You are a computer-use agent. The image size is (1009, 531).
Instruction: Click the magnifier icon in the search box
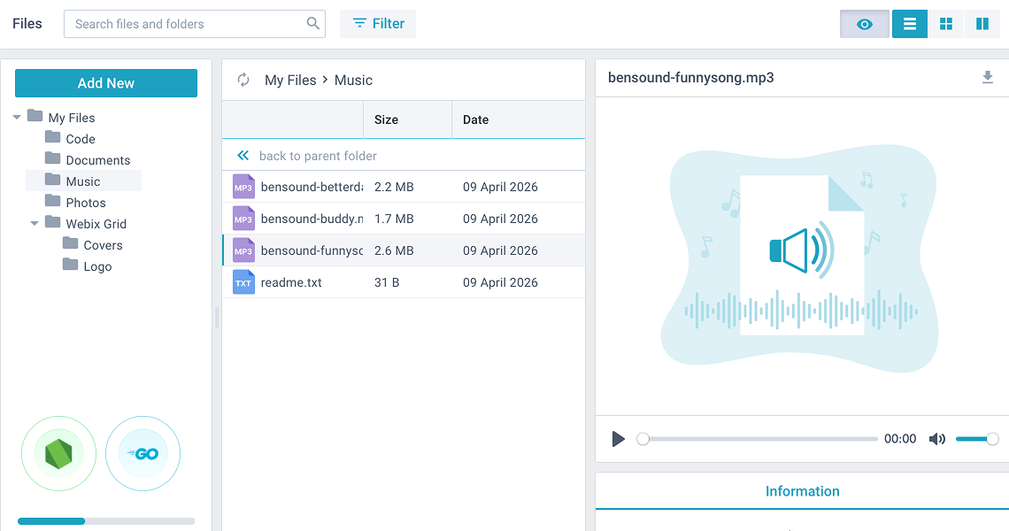(x=313, y=24)
